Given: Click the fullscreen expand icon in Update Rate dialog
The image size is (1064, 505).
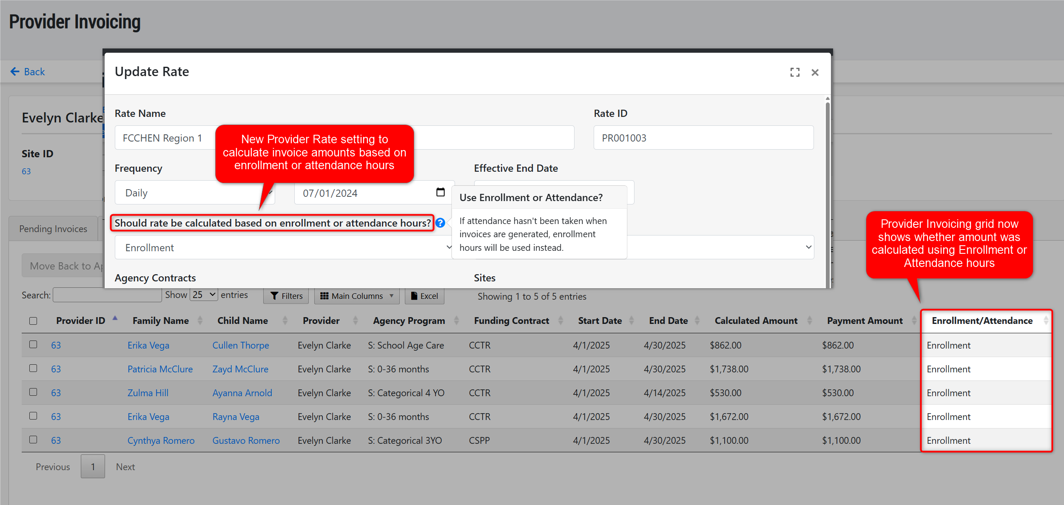Looking at the screenshot, I should pyautogui.click(x=794, y=73).
